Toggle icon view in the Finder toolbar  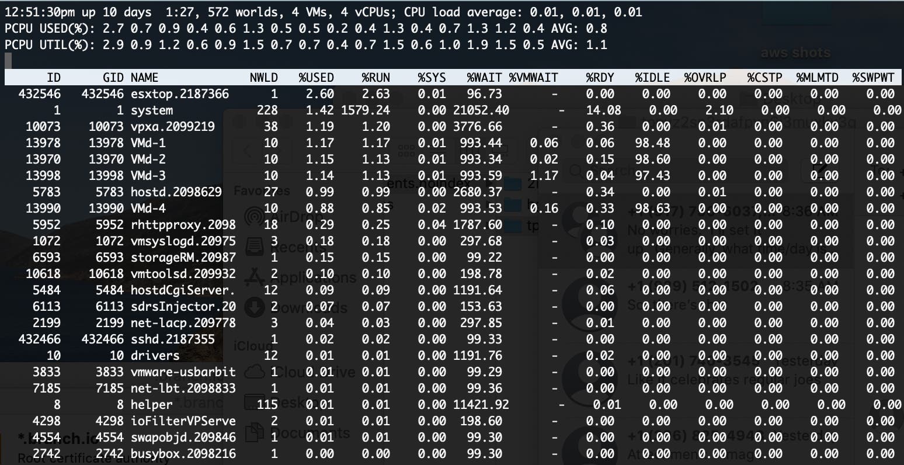click(406, 150)
